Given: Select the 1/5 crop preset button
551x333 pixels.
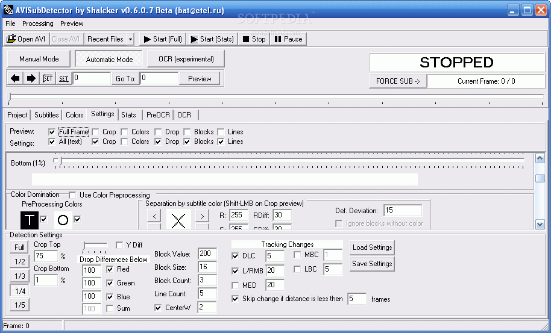Looking at the screenshot, I should (x=19, y=305).
